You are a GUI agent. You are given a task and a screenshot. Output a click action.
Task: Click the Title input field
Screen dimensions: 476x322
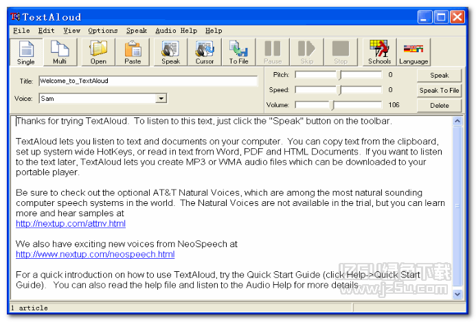[148, 81]
